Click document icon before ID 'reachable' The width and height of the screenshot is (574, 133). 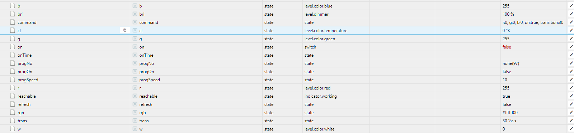13,96
